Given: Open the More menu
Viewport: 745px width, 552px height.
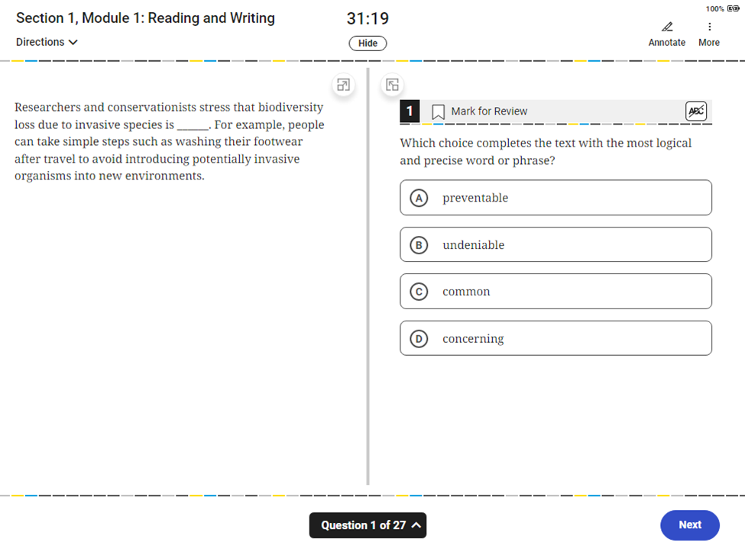Looking at the screenshot, I should (x=709, y=42).
